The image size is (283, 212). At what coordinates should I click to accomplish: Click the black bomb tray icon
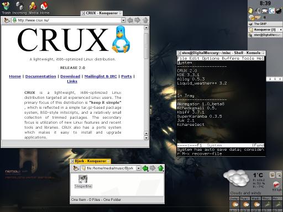279,11
